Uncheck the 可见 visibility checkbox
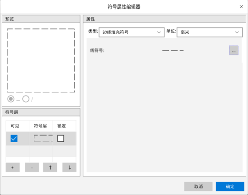The width and height of the screenshot is (248, 195). 14,139
